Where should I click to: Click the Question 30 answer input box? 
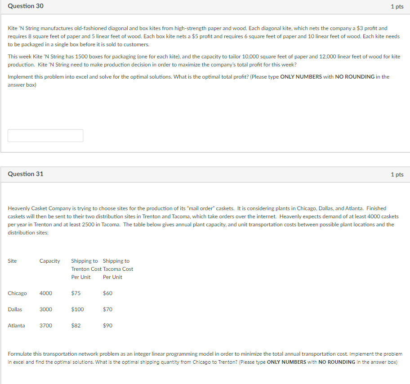(x=45, y=136)
